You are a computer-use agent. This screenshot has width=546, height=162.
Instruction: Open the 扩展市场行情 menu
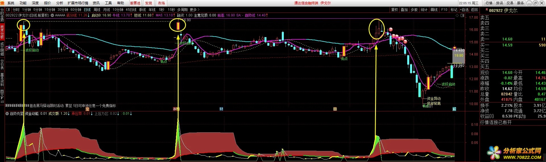(x=78, y=3)
